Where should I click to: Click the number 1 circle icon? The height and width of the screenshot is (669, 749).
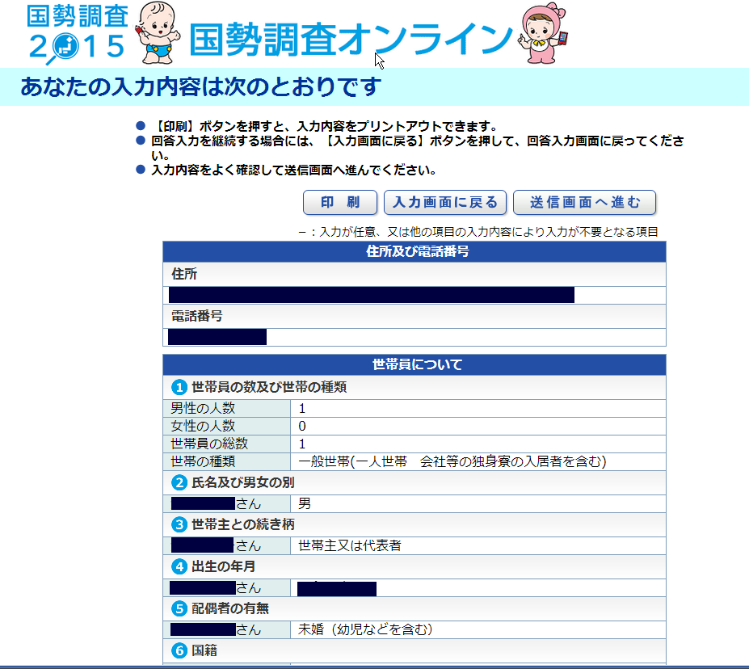click(x=179, y=387)
